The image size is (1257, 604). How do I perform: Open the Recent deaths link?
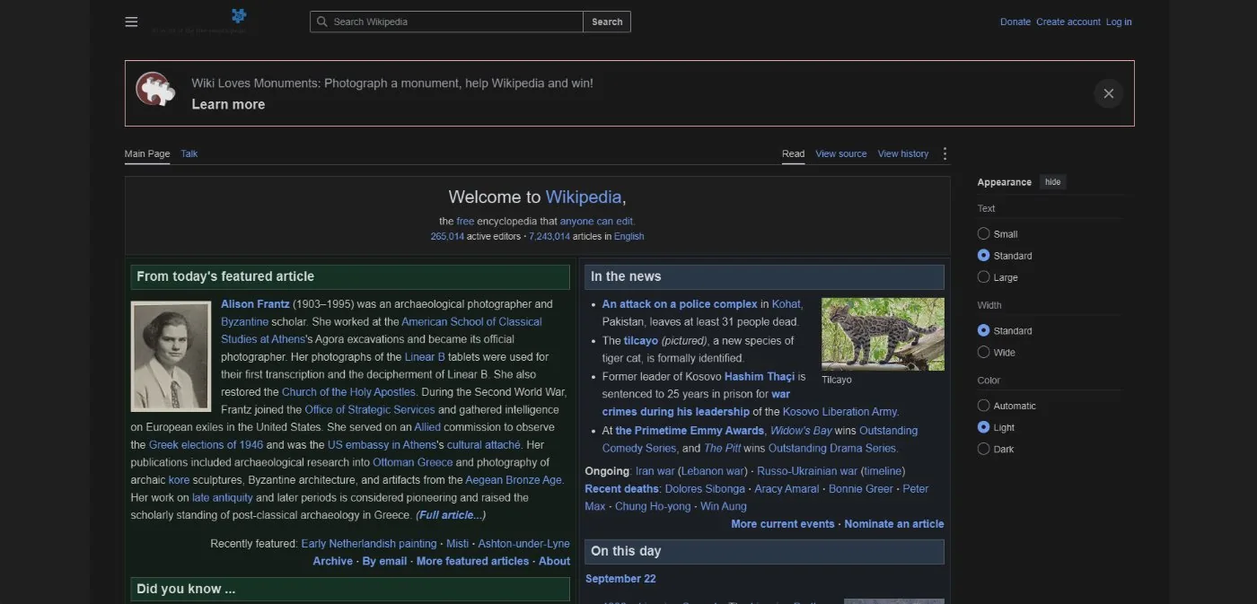(x=623, y=489)
